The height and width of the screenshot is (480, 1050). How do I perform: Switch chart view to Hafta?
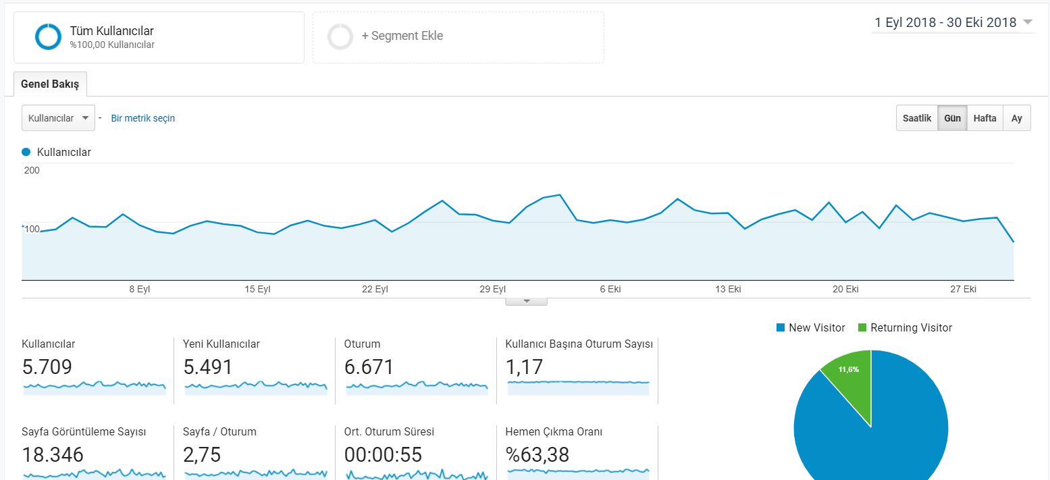[985, 118]
